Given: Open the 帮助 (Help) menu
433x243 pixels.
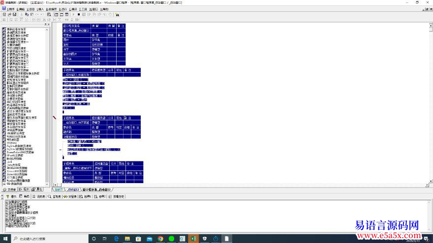Looking at the screenshot, I should tap(104, 9).
